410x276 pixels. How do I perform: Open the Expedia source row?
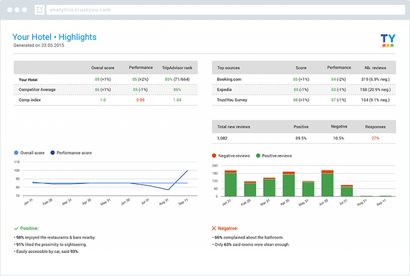click(x=225, y=90)
